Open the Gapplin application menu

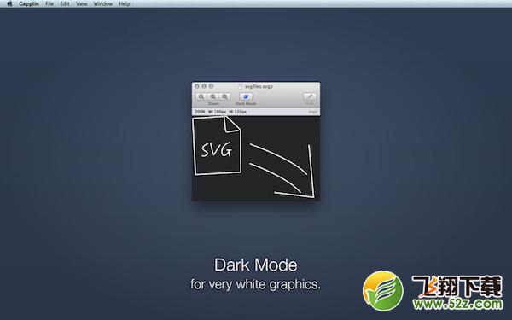(29, 4)
